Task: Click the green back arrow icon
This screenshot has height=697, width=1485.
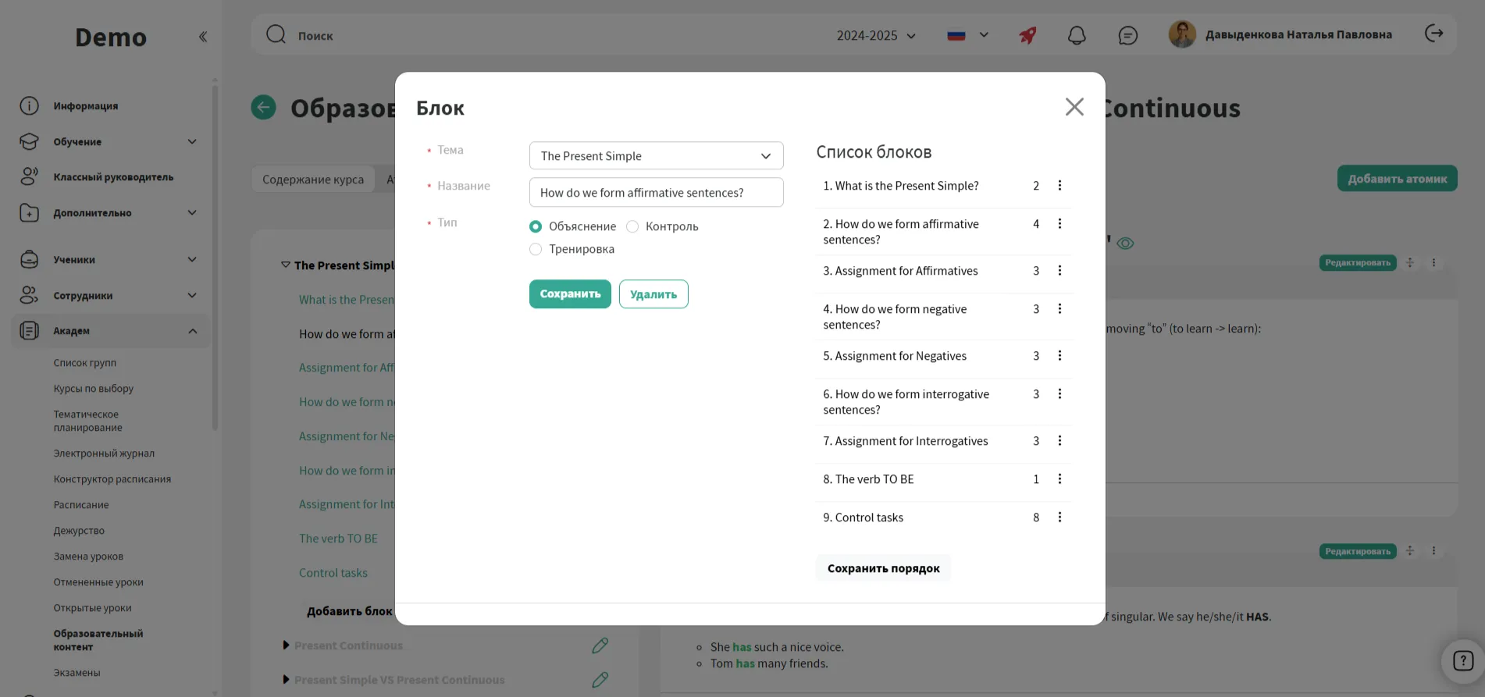Action: click(263, 107)
